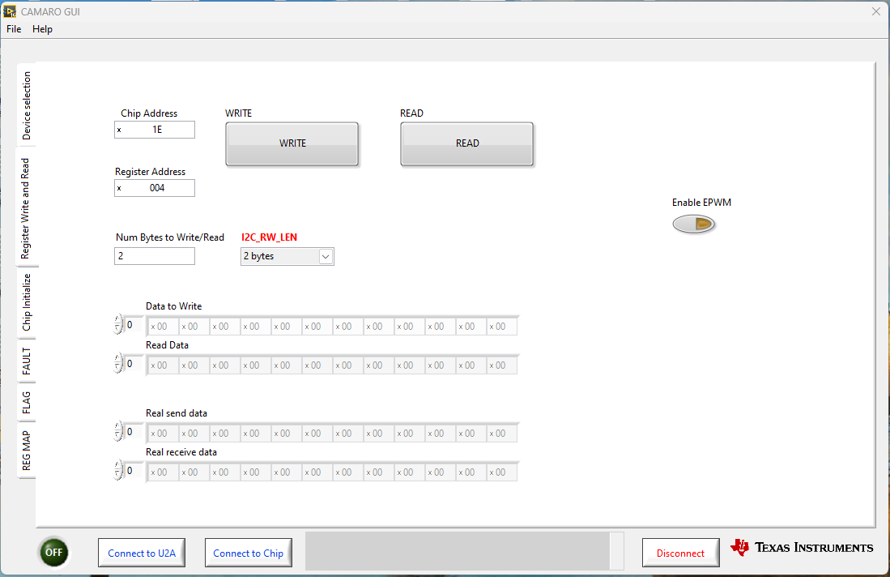Open the FAULT tab
The image size is (890, 577).
[27, 362]
